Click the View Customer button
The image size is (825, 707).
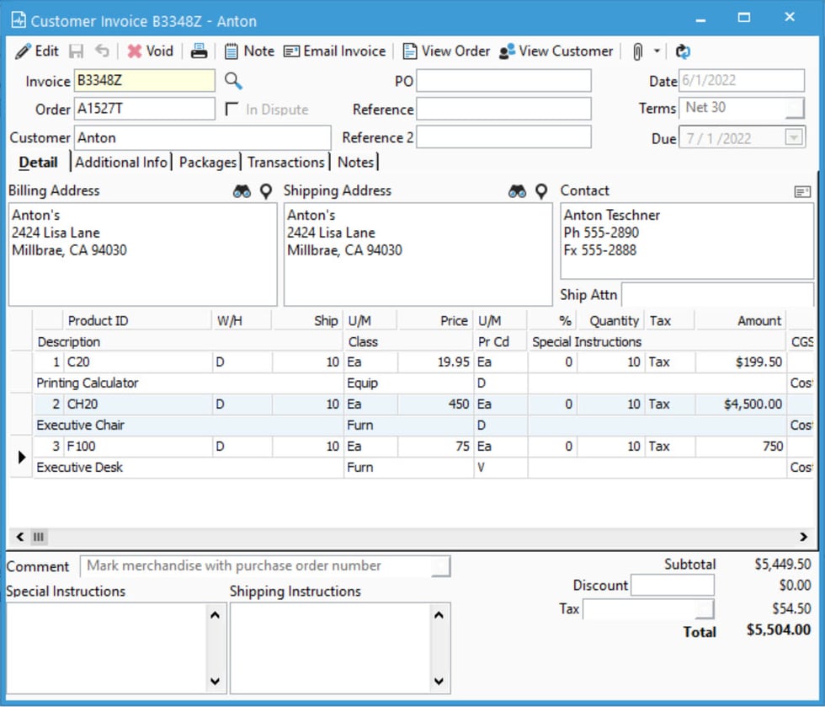pyautogui.click(x=556, y=51)
